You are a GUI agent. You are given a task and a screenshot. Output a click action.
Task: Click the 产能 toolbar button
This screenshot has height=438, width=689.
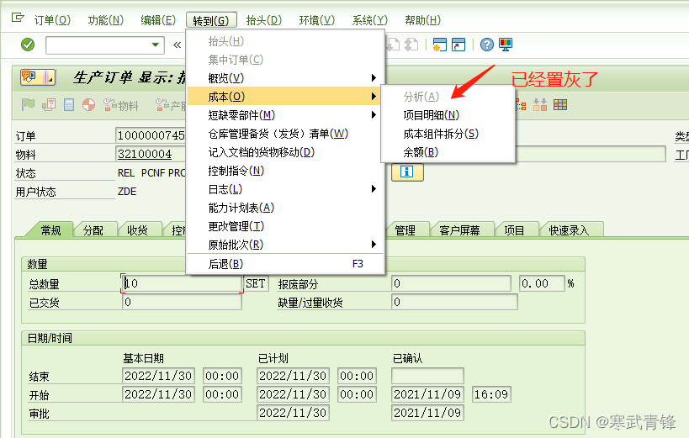point(172,105)
